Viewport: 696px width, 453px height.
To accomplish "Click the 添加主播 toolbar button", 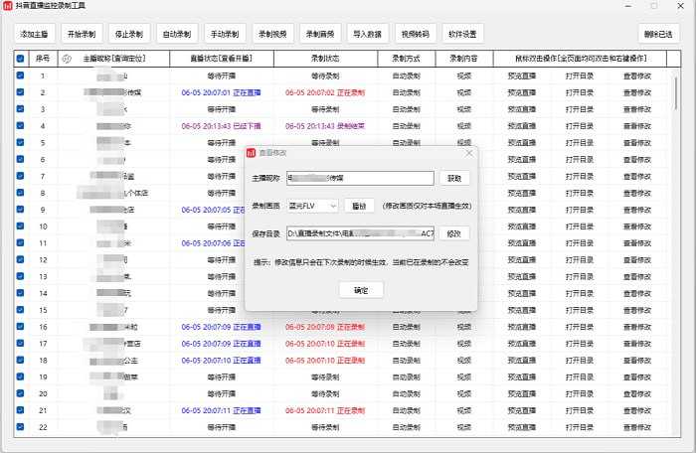I will coord(34,34).
